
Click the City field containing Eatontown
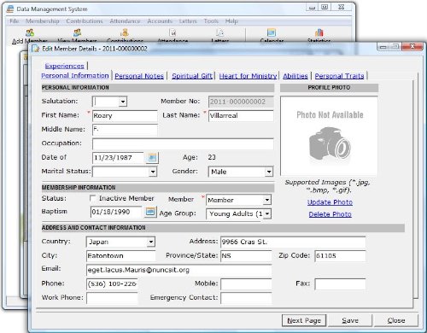point(121,256)
